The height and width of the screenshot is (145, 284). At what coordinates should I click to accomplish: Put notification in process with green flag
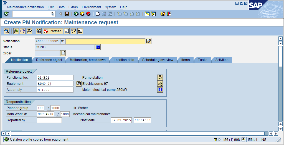(16, 31)
